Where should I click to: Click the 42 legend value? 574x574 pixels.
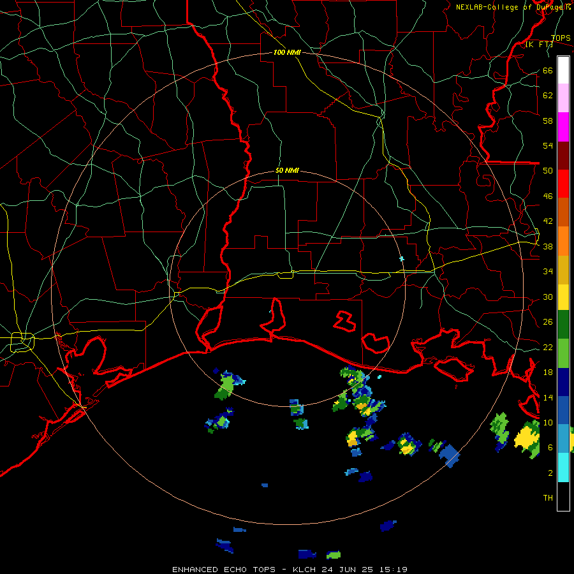(548, 221)
